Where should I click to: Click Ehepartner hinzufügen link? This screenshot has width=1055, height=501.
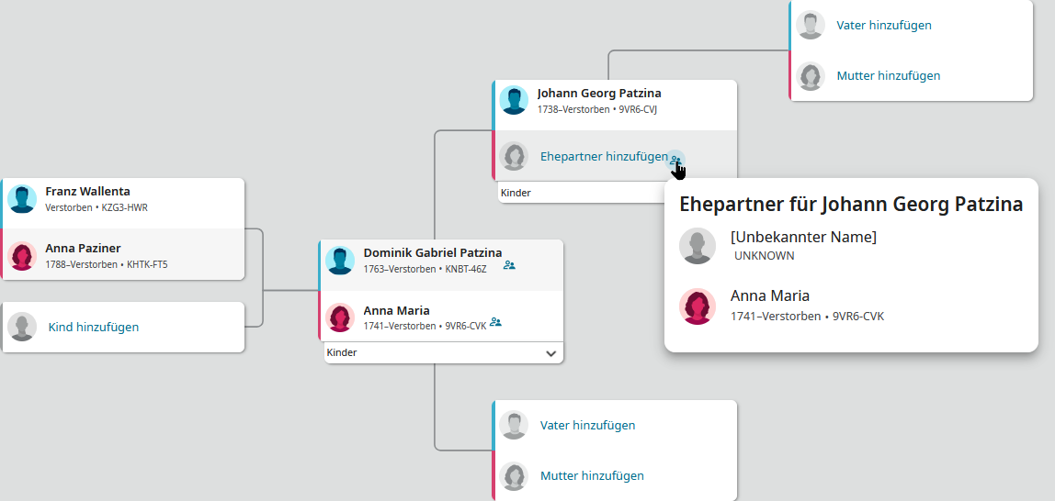[x=604, y=157]
